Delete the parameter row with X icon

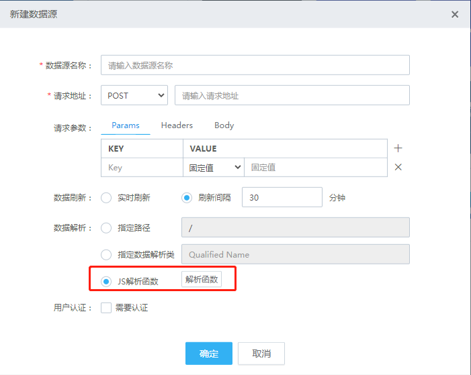point(398,167)
